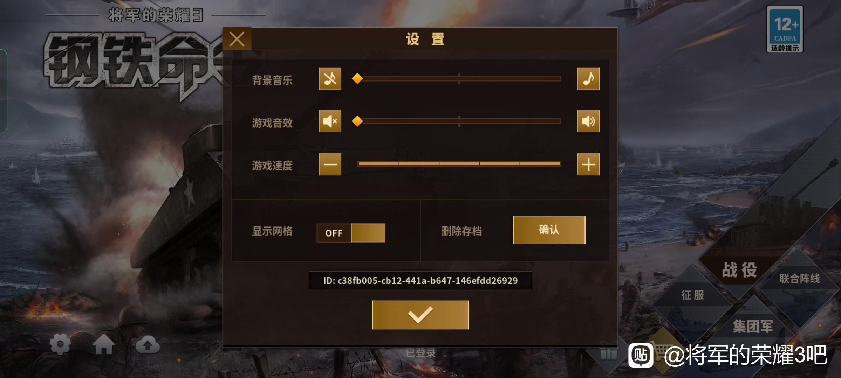This screenshot has width=841, height=378.
Task: Open the CADPA 12+ age rating badge
Action: click(785, 29)
